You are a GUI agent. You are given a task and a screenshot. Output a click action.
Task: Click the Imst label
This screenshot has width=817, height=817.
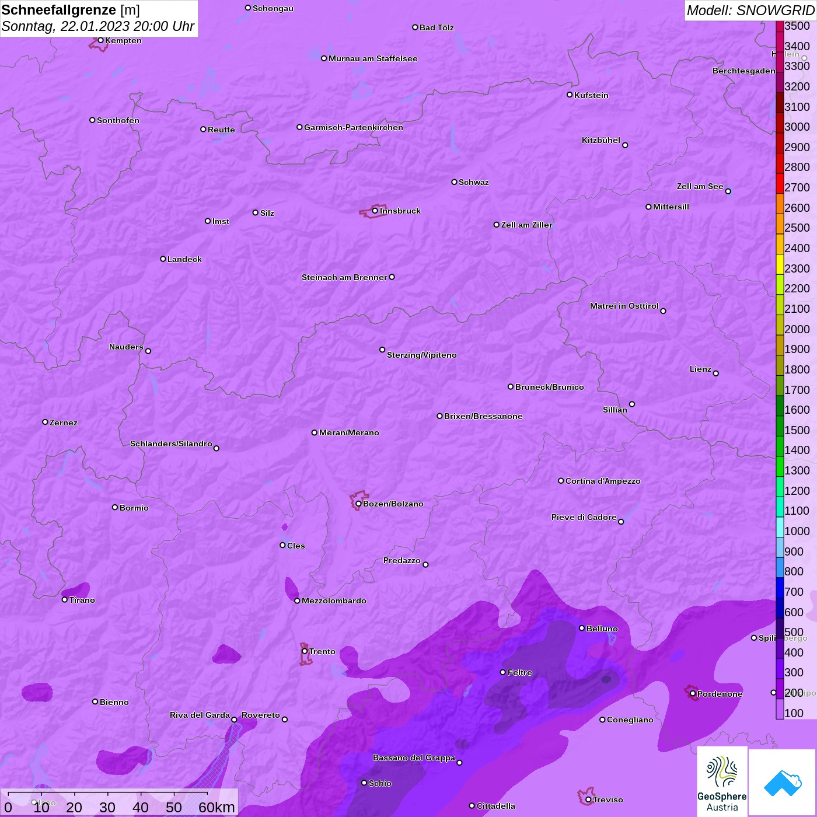click(x=221, y=221)
